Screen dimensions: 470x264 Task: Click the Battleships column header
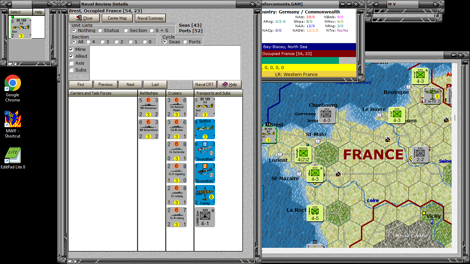tap(152, 93)
